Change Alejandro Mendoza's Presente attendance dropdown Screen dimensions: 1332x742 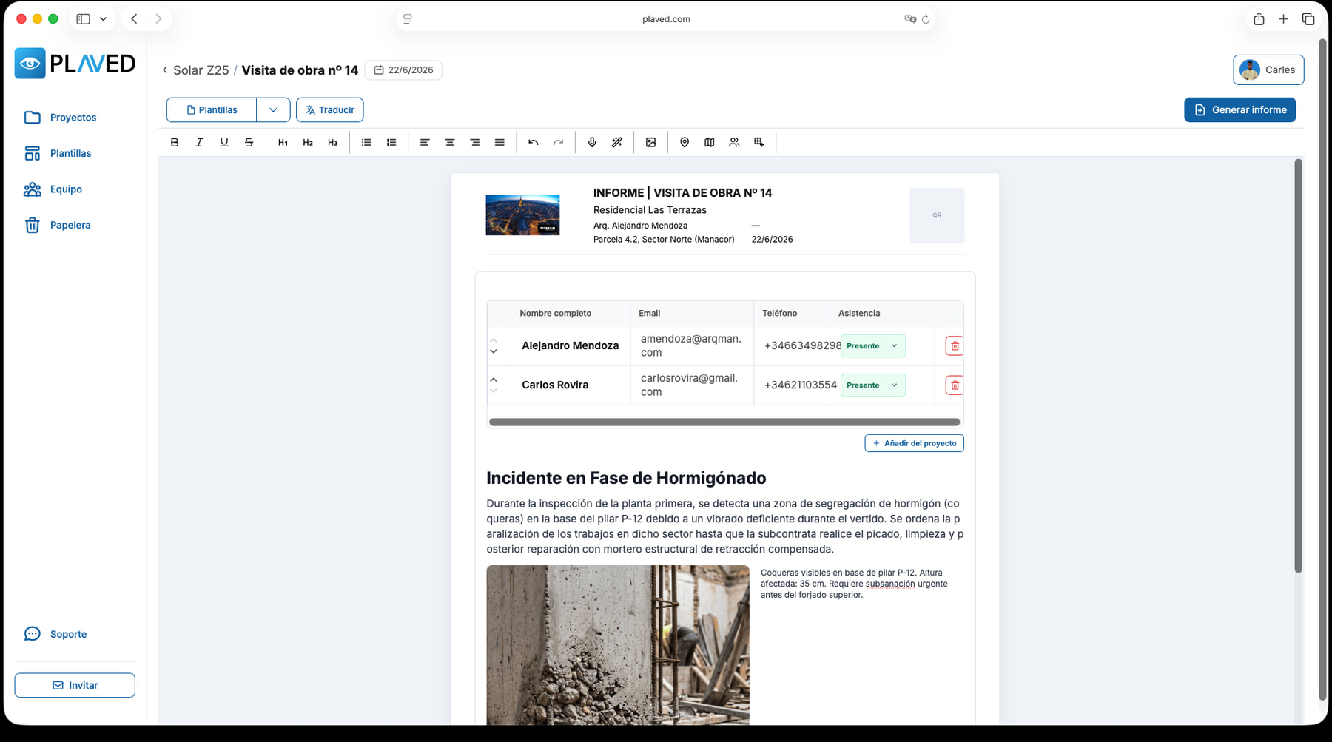tap(873, 345)
